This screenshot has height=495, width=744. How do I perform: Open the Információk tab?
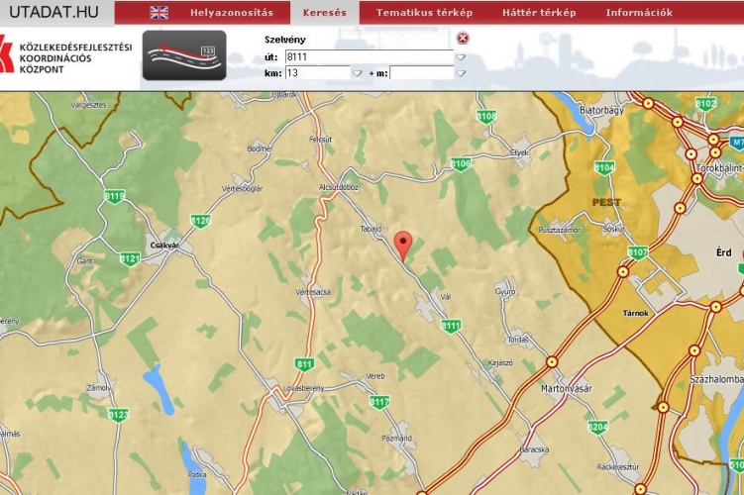point(639,13)
